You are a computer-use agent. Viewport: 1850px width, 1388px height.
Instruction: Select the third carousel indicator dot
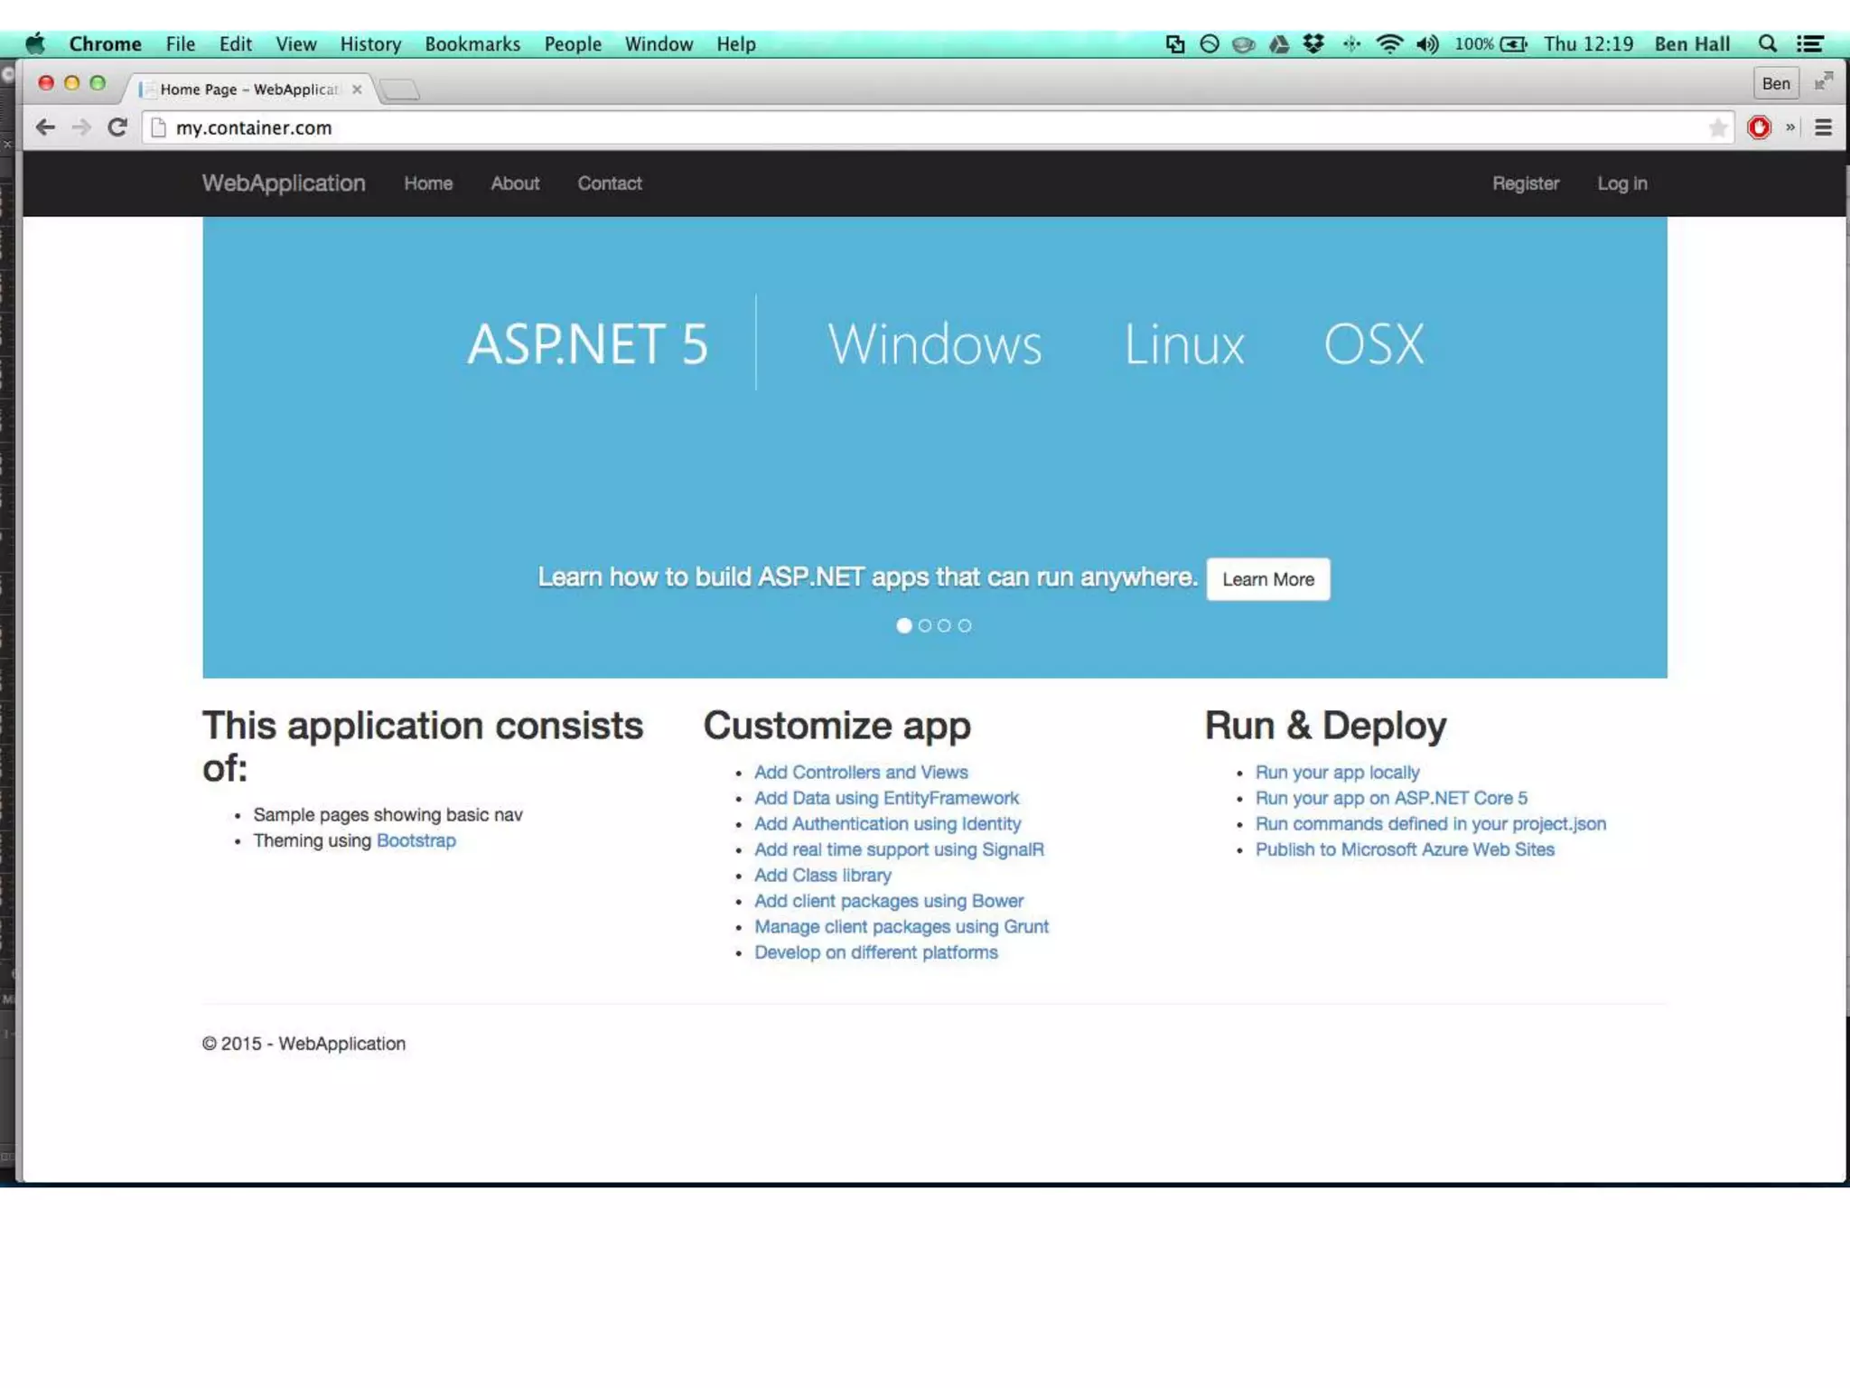944,625
